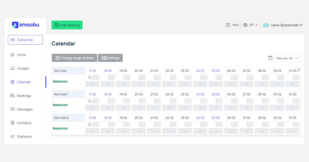Select the Novi Sad property header
This screenshot has width=309, height=162.
point(68,70)
